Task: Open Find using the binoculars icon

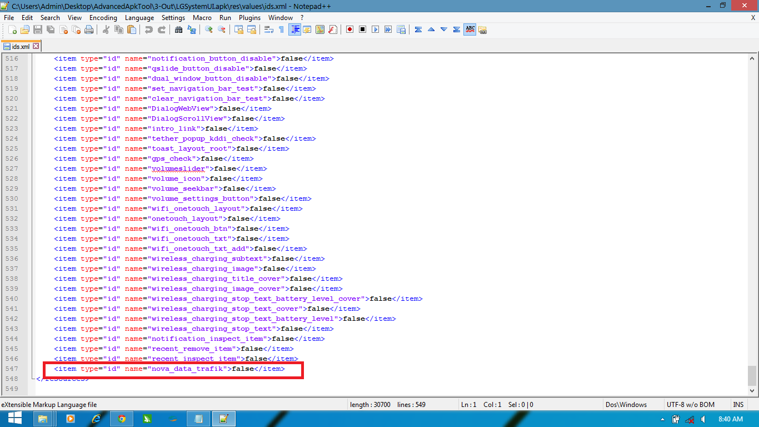Action: click(178, 29)
